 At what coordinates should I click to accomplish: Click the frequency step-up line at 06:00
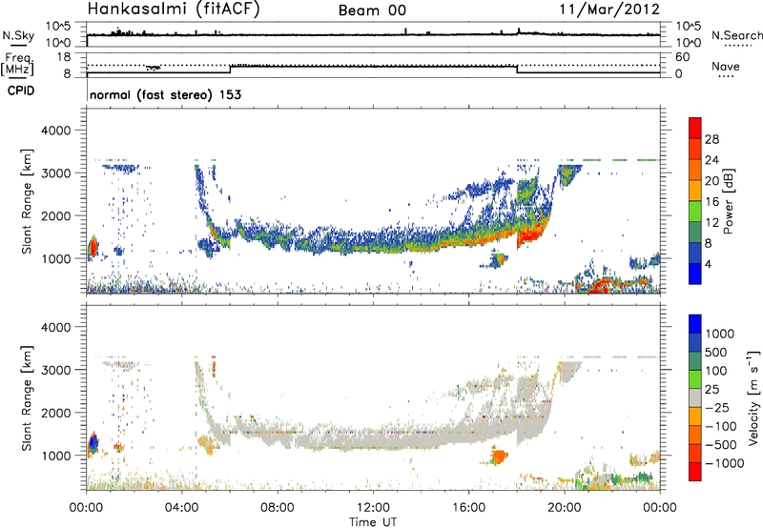pyautogui.click(x=230, y=69)
